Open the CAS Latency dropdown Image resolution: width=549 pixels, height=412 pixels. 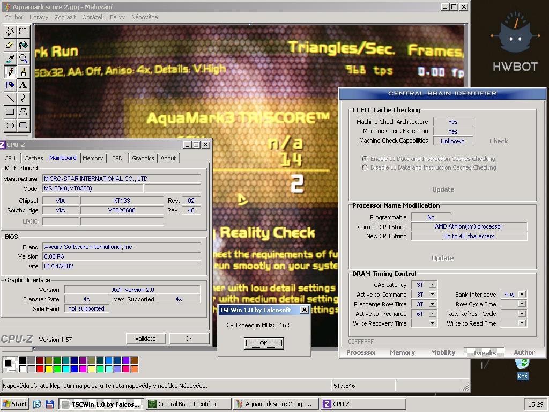click(433, 284)
